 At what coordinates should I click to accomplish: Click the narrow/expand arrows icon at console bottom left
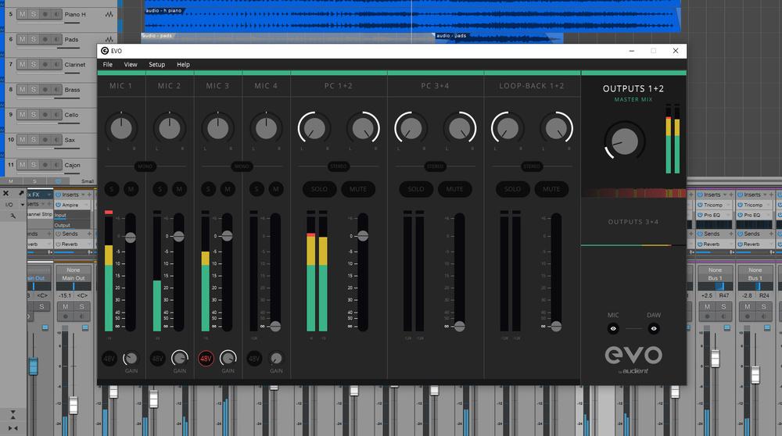click(x=13, y=428)
